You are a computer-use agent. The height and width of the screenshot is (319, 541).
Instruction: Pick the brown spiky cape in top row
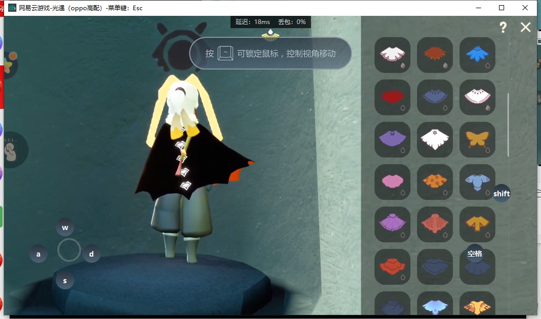click(435, 55)
